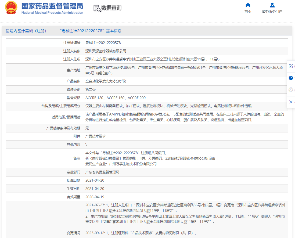Click 国家药品监督管理局 title text

(52, 6)
